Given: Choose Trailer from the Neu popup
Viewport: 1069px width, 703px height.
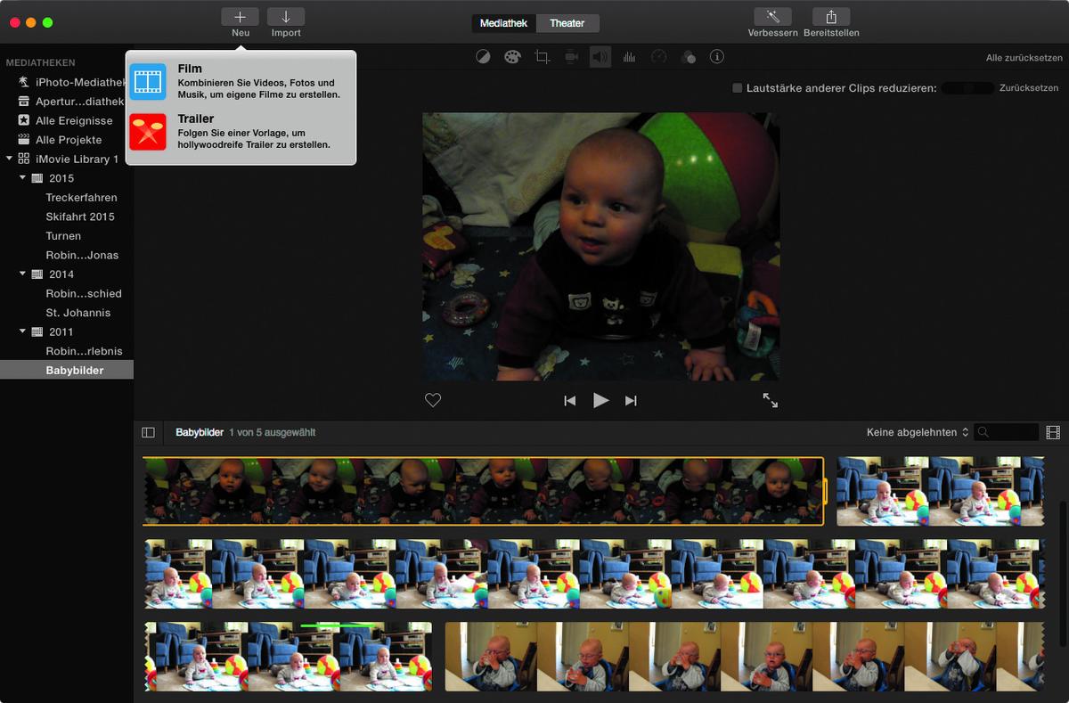Looking at the screenshot, I should (241, 132).
